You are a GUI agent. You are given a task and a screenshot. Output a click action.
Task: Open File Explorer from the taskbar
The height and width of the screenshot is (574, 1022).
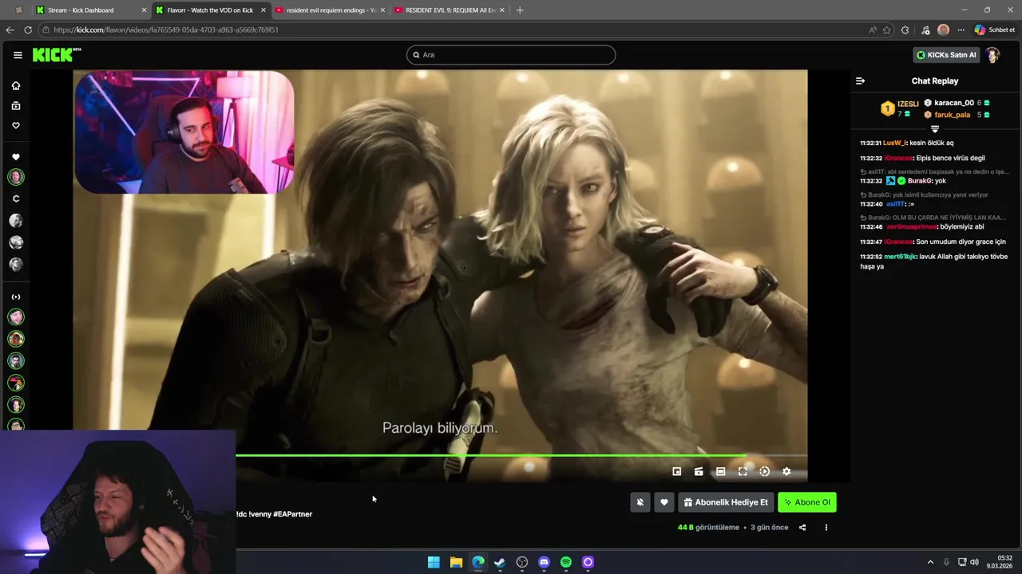[x=456, y=562]
